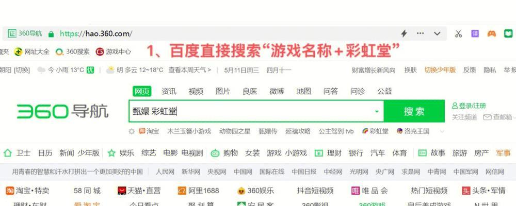Click 登录/注册 login link

coord(469,106)
